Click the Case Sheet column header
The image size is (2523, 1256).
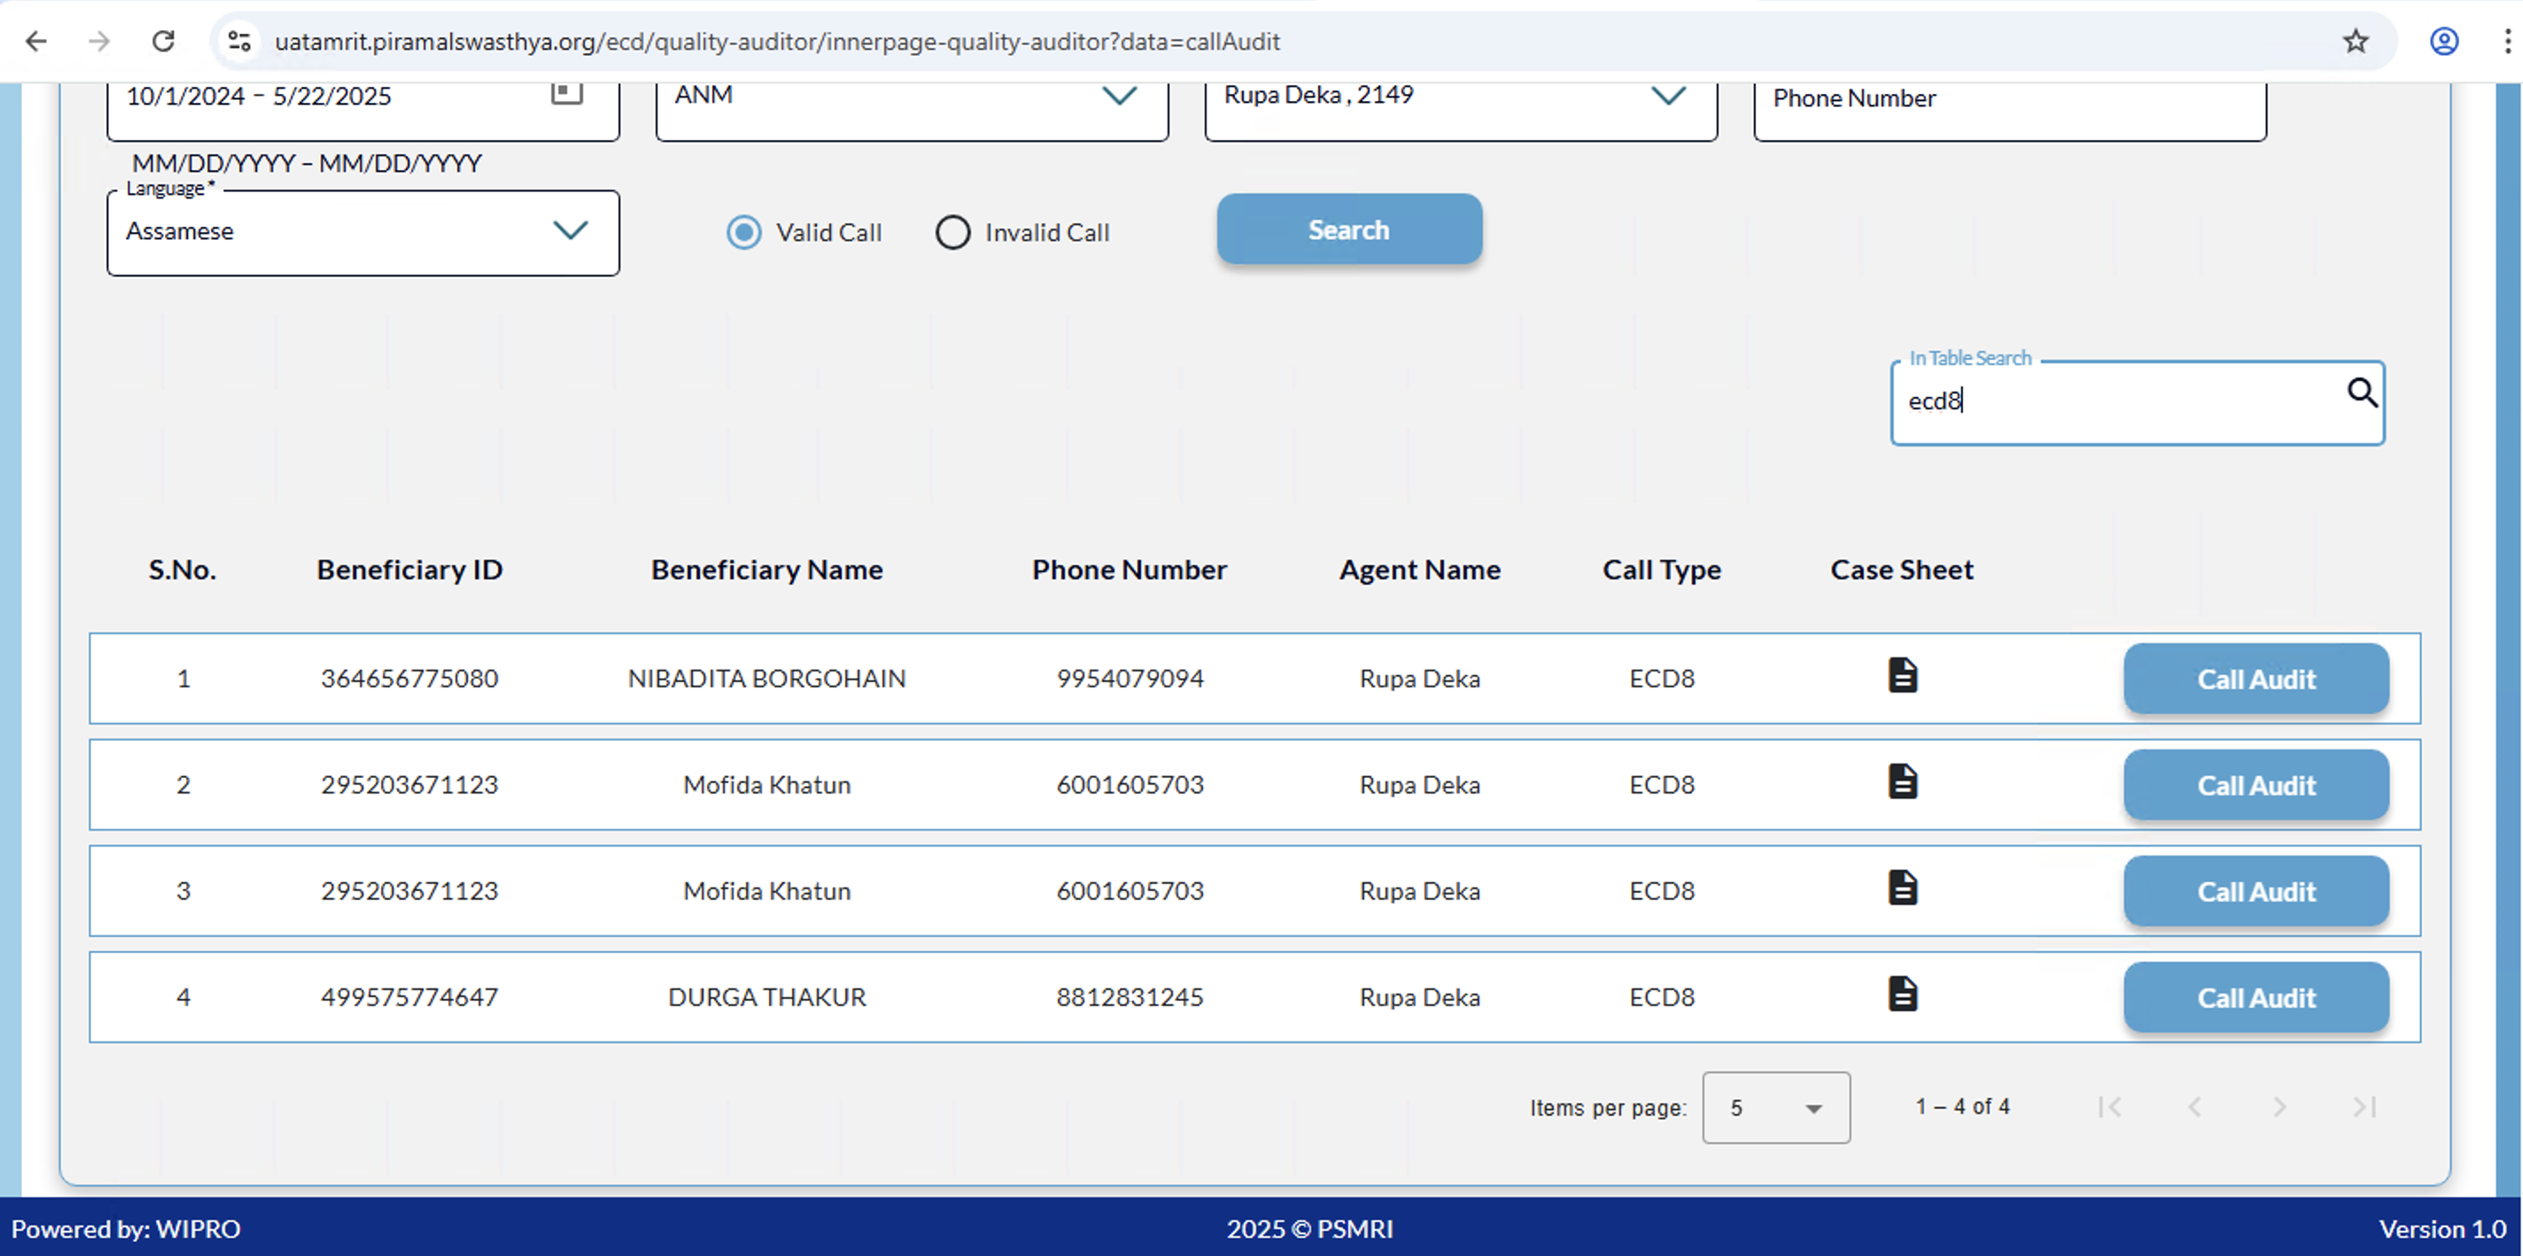(x=1901, y=570)
